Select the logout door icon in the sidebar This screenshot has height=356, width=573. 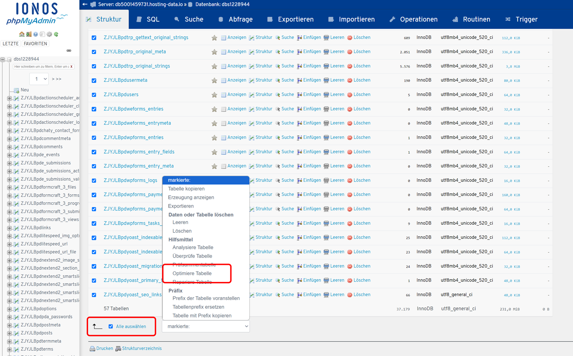29,34
